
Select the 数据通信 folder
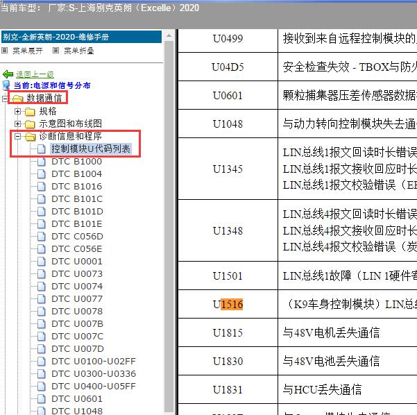click(x=44, y=98)
